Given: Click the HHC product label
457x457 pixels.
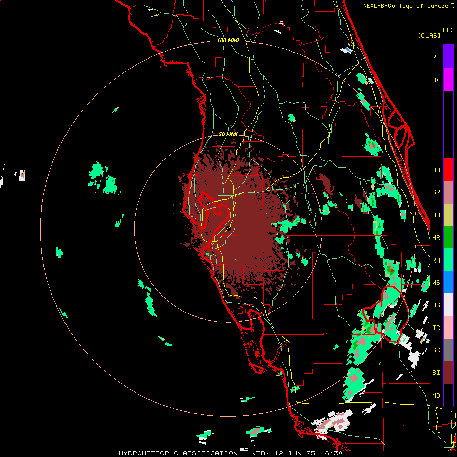Looking at the screenshot, I should (x=446, y=30).
